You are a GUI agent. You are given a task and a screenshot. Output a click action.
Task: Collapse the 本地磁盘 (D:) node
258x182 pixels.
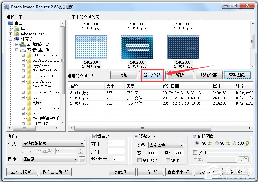17,50
